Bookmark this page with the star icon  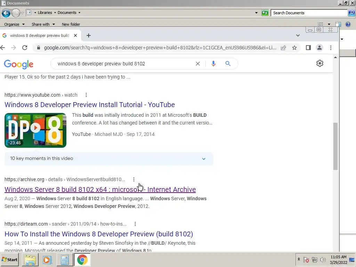[x=294, y=48]
